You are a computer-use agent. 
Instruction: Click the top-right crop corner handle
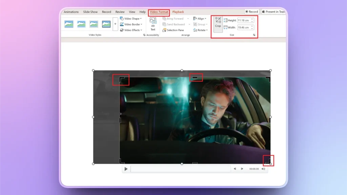pos(268,79)
